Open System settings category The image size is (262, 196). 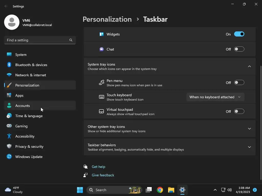(40, 55)
